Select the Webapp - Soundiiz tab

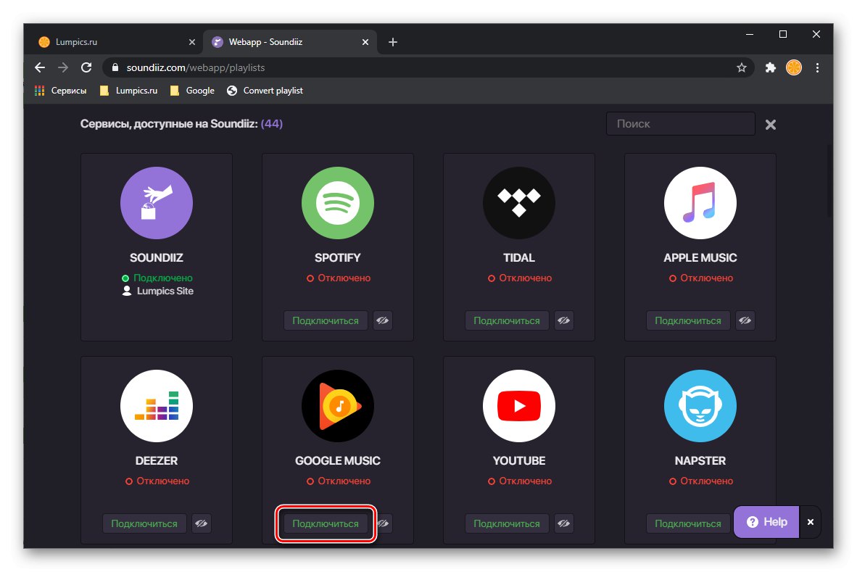point(290,42)
